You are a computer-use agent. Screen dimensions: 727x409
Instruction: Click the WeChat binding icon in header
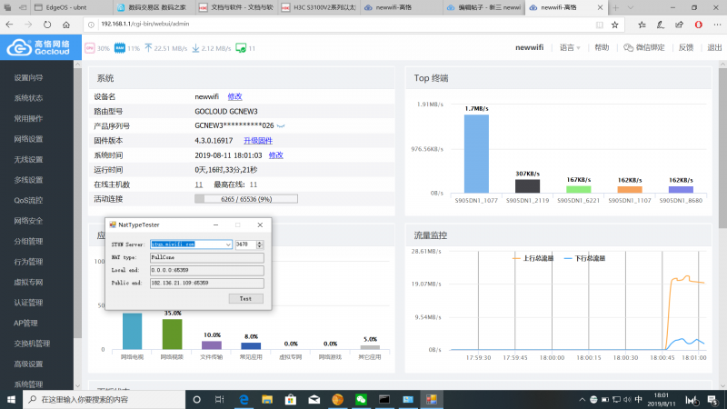628,48
